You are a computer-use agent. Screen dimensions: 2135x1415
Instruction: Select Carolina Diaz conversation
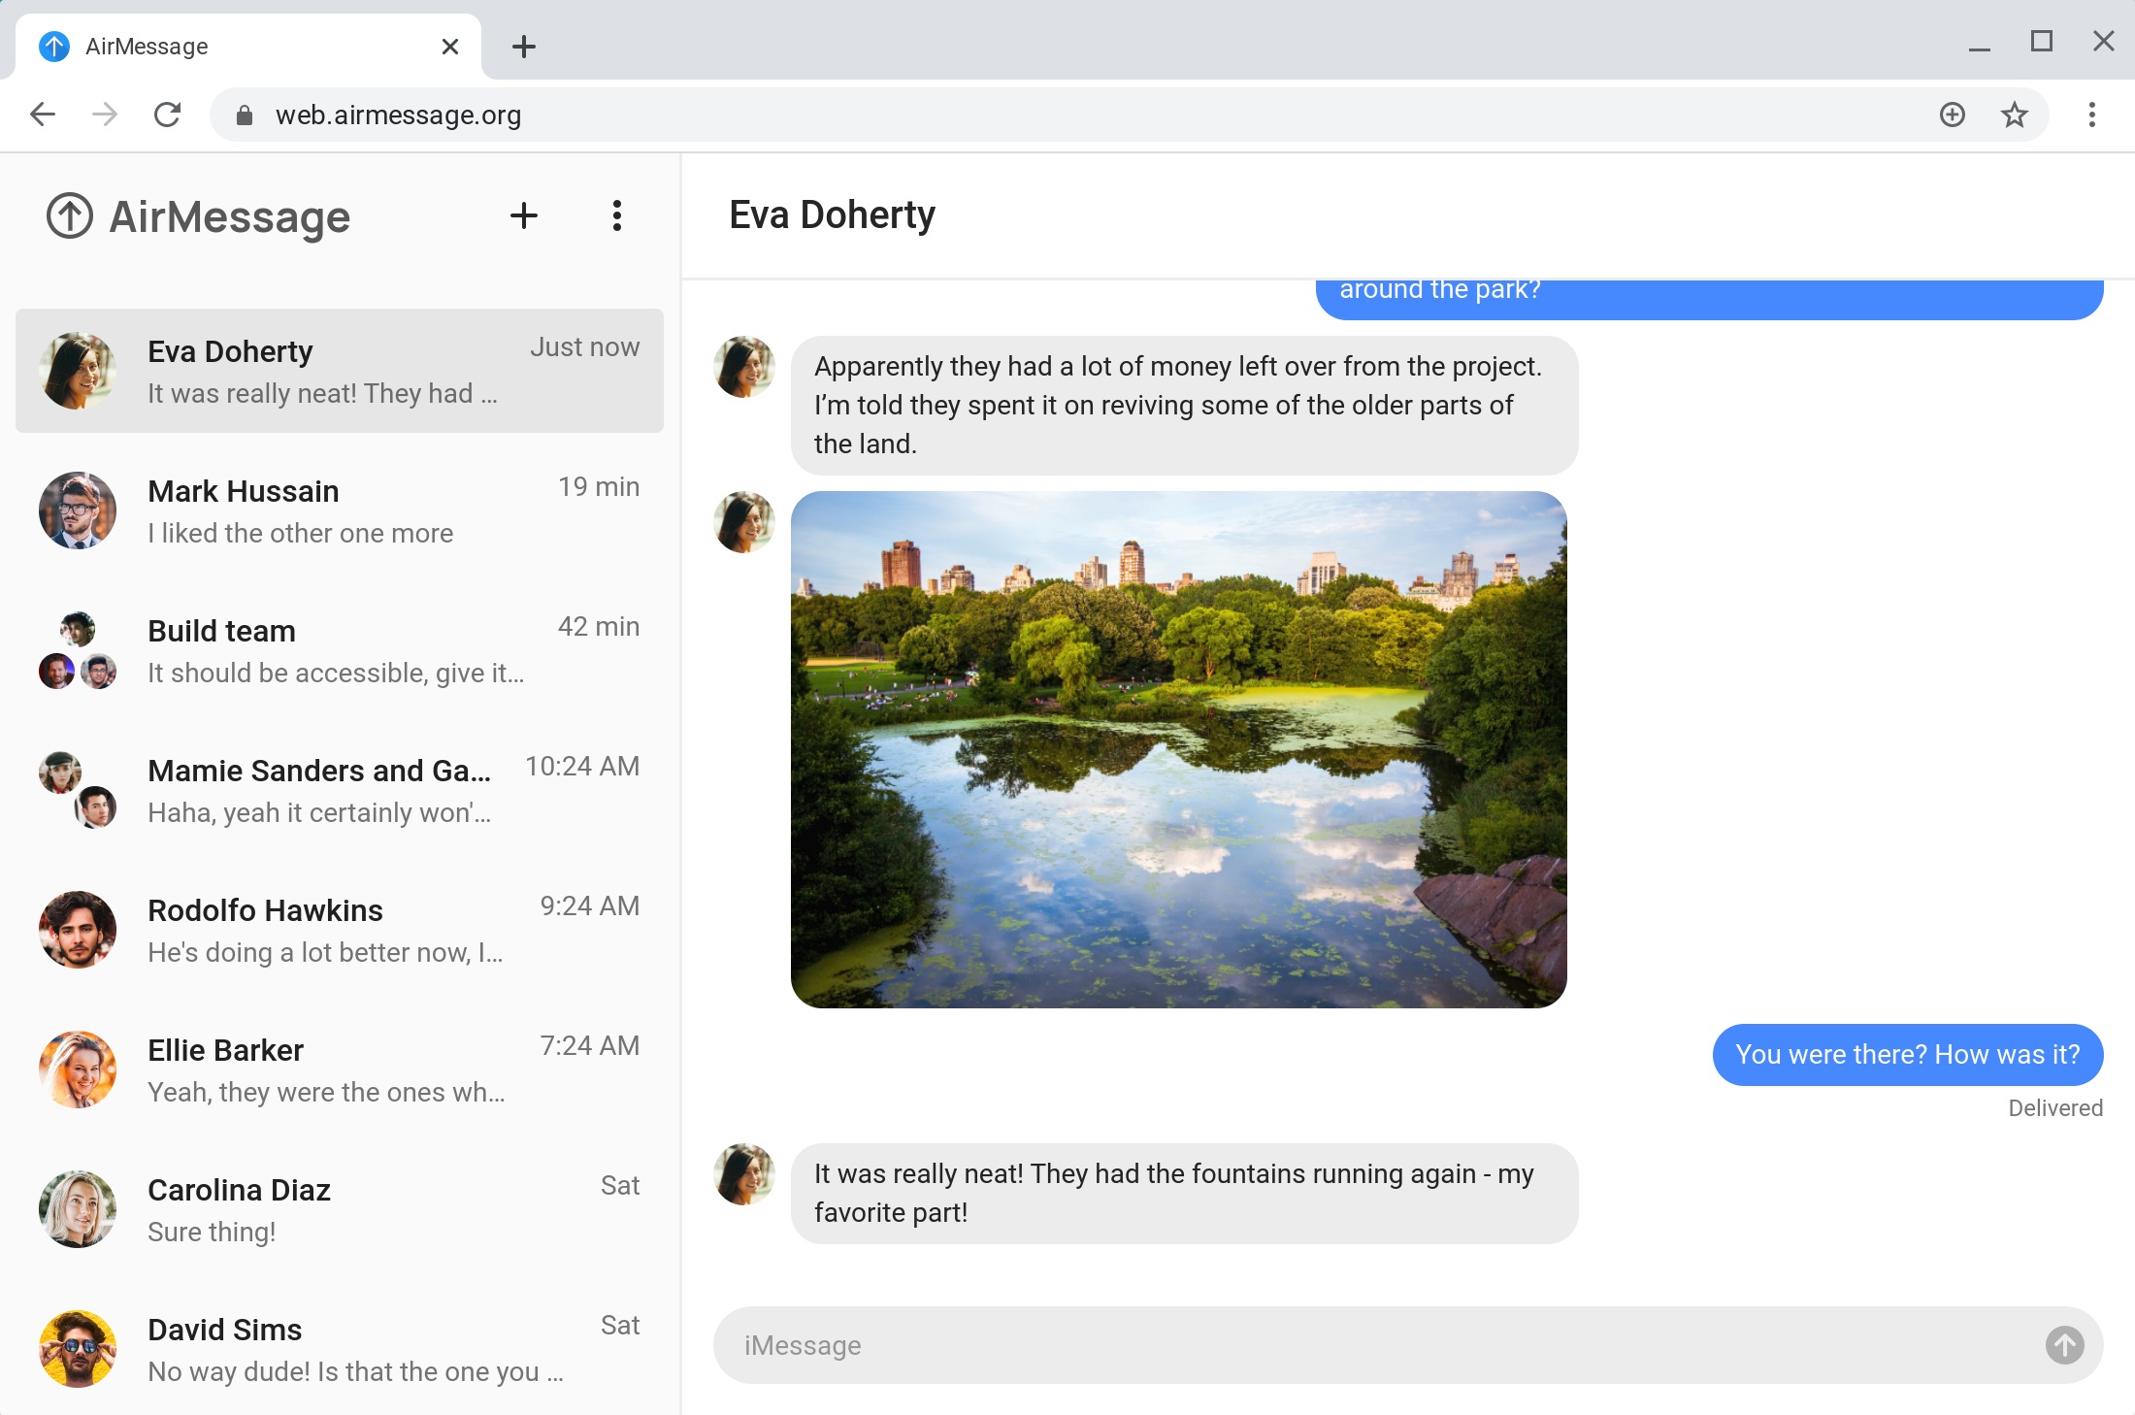pos(340,1209)
